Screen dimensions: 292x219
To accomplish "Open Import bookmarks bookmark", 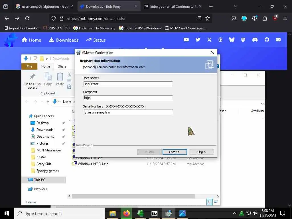I will pos(22,28).
